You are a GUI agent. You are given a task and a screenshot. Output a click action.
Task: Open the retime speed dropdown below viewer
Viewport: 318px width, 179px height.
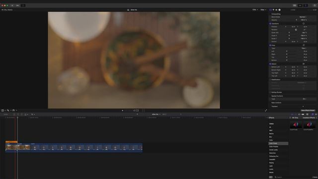pos(14,110)
